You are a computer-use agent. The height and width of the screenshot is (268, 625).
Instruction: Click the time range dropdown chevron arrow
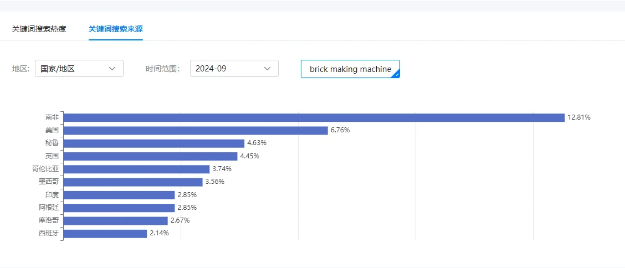(x=267, y=69)
